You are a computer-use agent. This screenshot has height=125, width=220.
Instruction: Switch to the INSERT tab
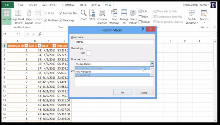[x=33, y=5]
